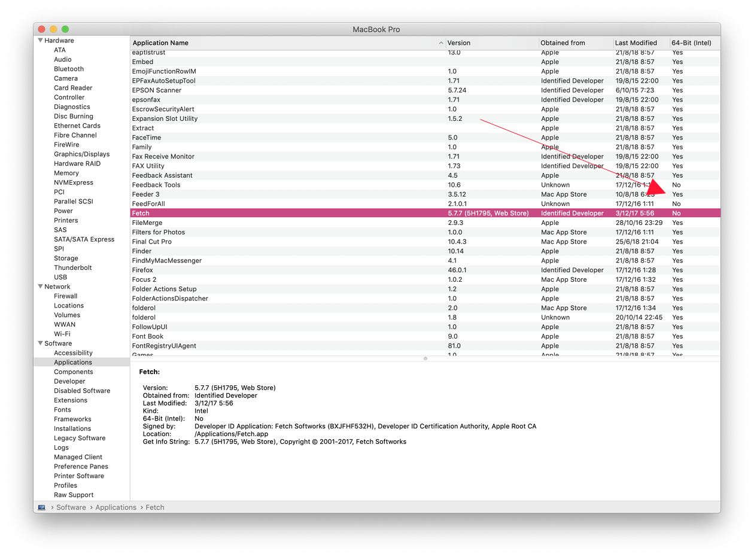Screen dimensions: 754x557
Task: Select the FileMerge row
Action: click(x=425, y=223)
